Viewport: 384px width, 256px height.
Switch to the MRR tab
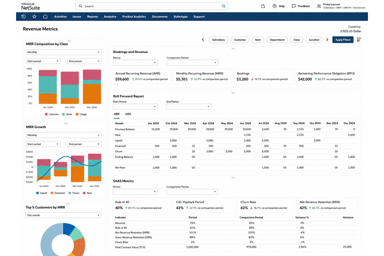click(x=128, y=114)
